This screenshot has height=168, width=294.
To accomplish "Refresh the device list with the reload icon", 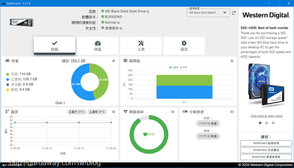I will (234, 13).
